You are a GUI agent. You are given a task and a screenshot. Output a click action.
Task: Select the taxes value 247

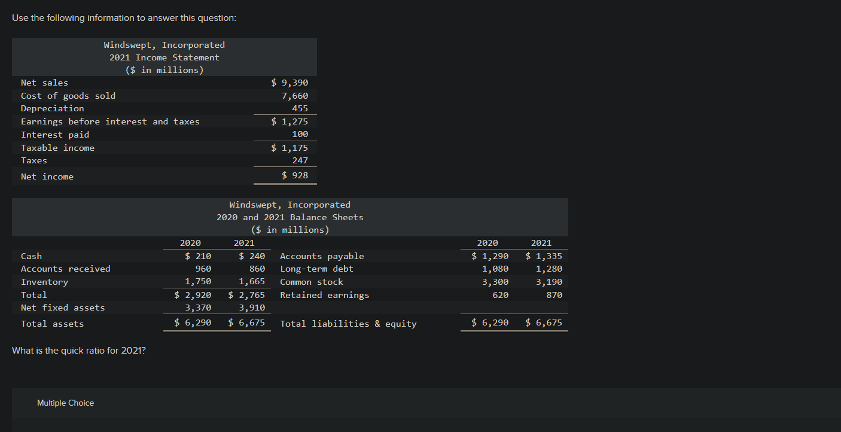(x=300, y=160)
